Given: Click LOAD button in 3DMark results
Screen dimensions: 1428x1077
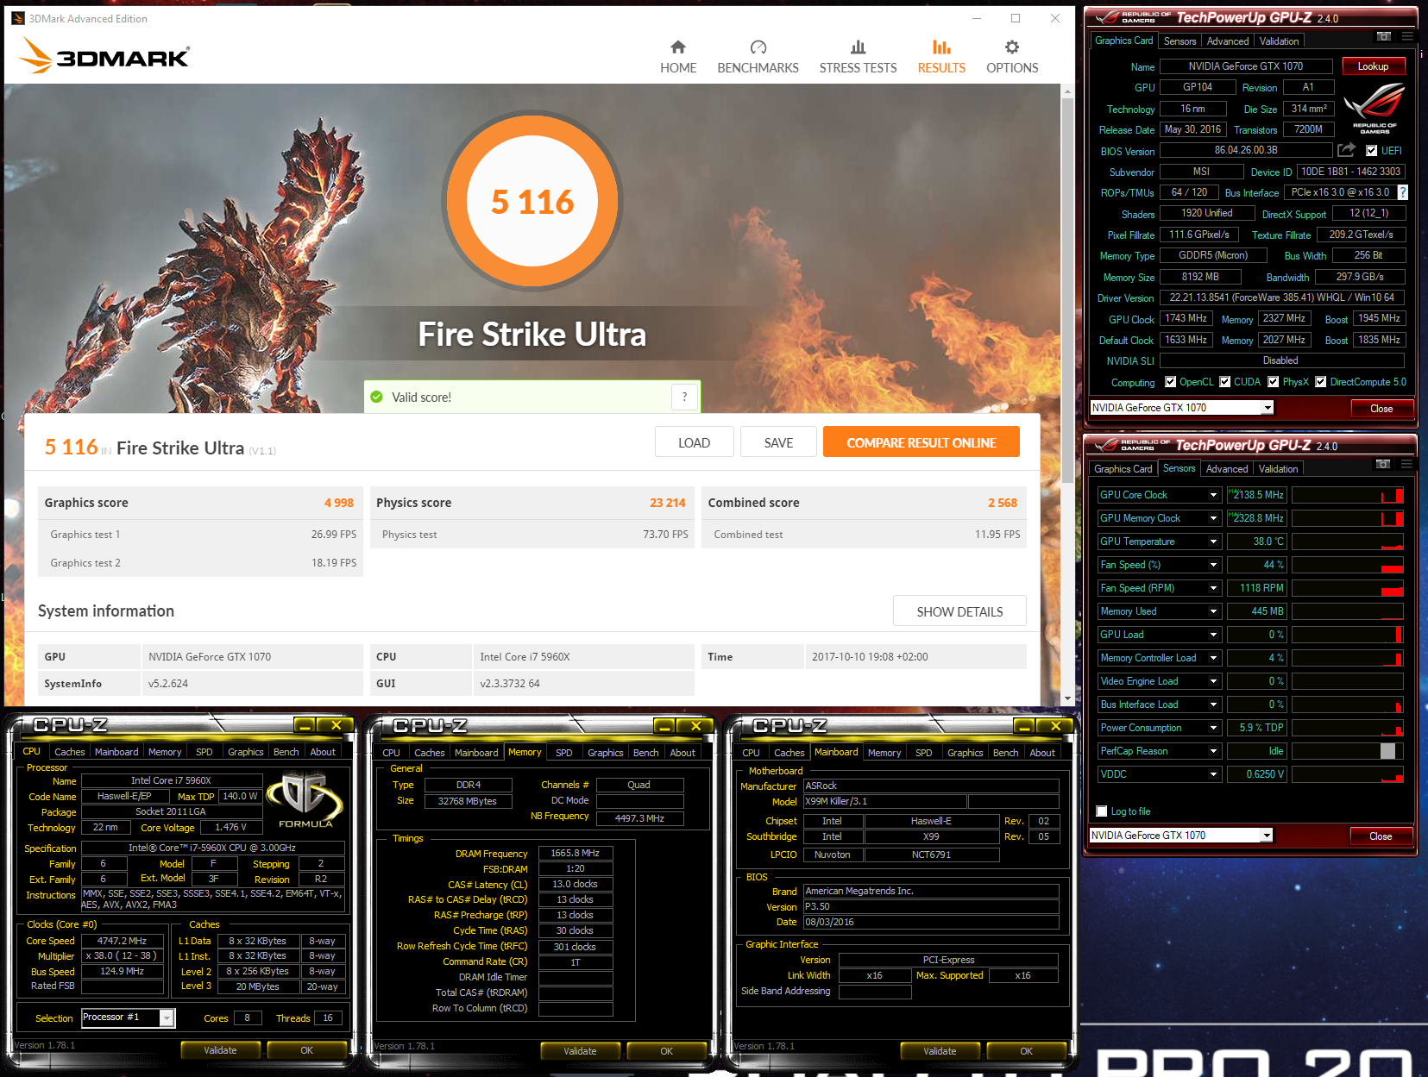Looking at the screenshot, I should click(694, 442).
